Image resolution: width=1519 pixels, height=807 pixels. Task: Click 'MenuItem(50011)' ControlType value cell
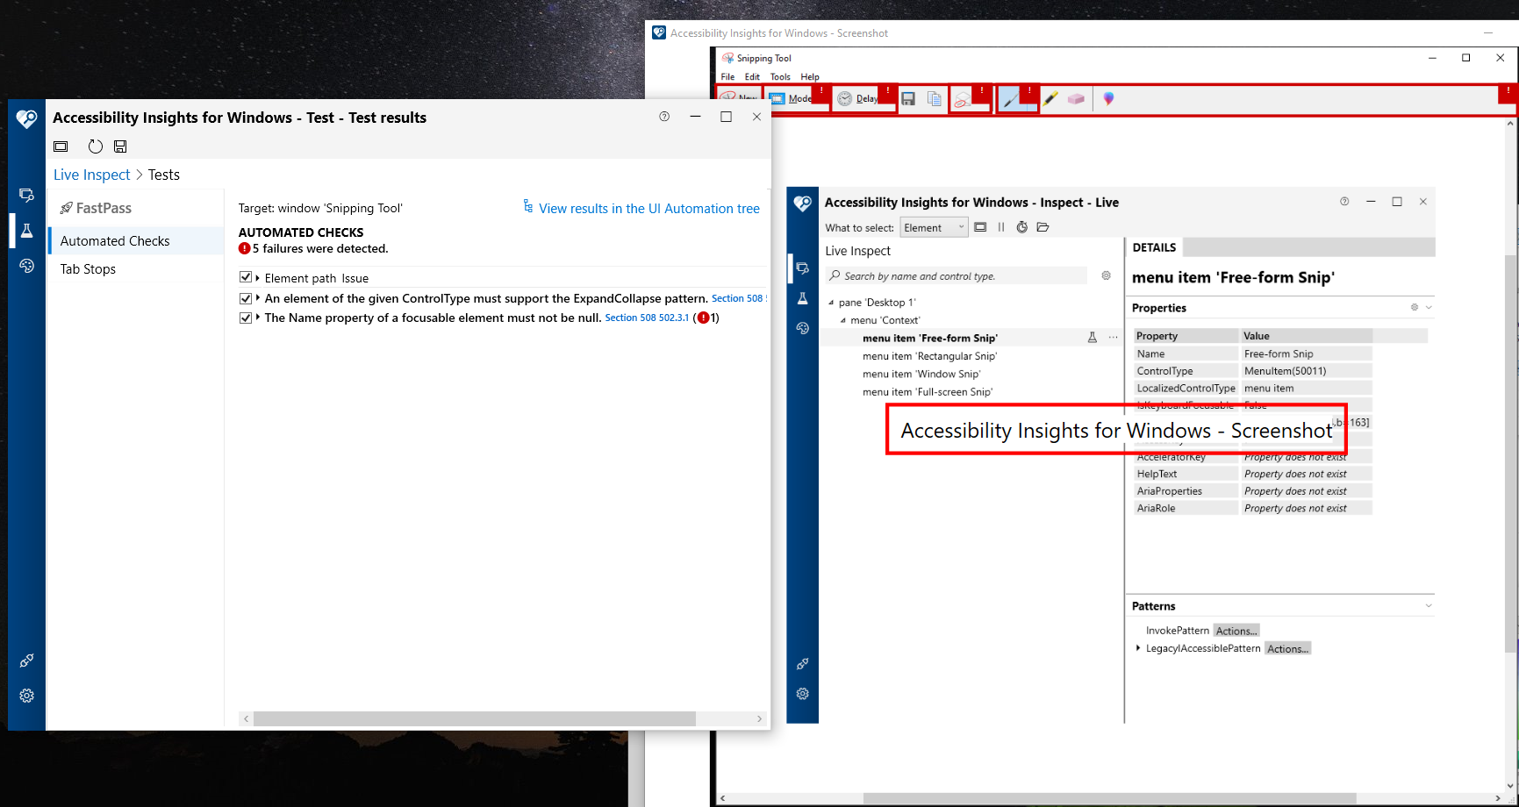[1307, 371]
